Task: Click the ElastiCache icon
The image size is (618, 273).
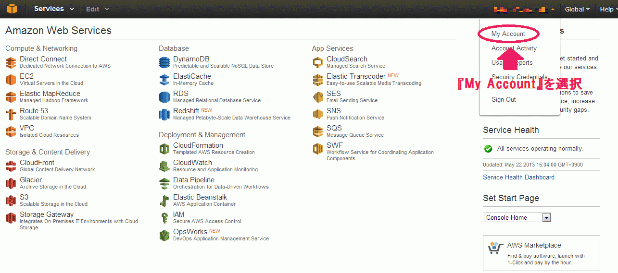Action: pyautogui.click(x=164, y=80)
